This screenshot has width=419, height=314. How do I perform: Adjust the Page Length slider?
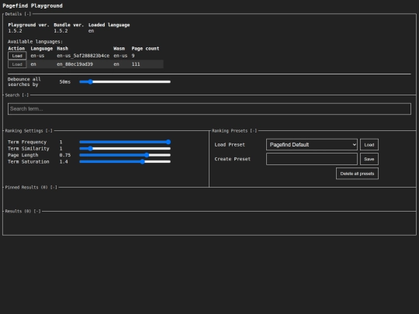coord(125,155)
